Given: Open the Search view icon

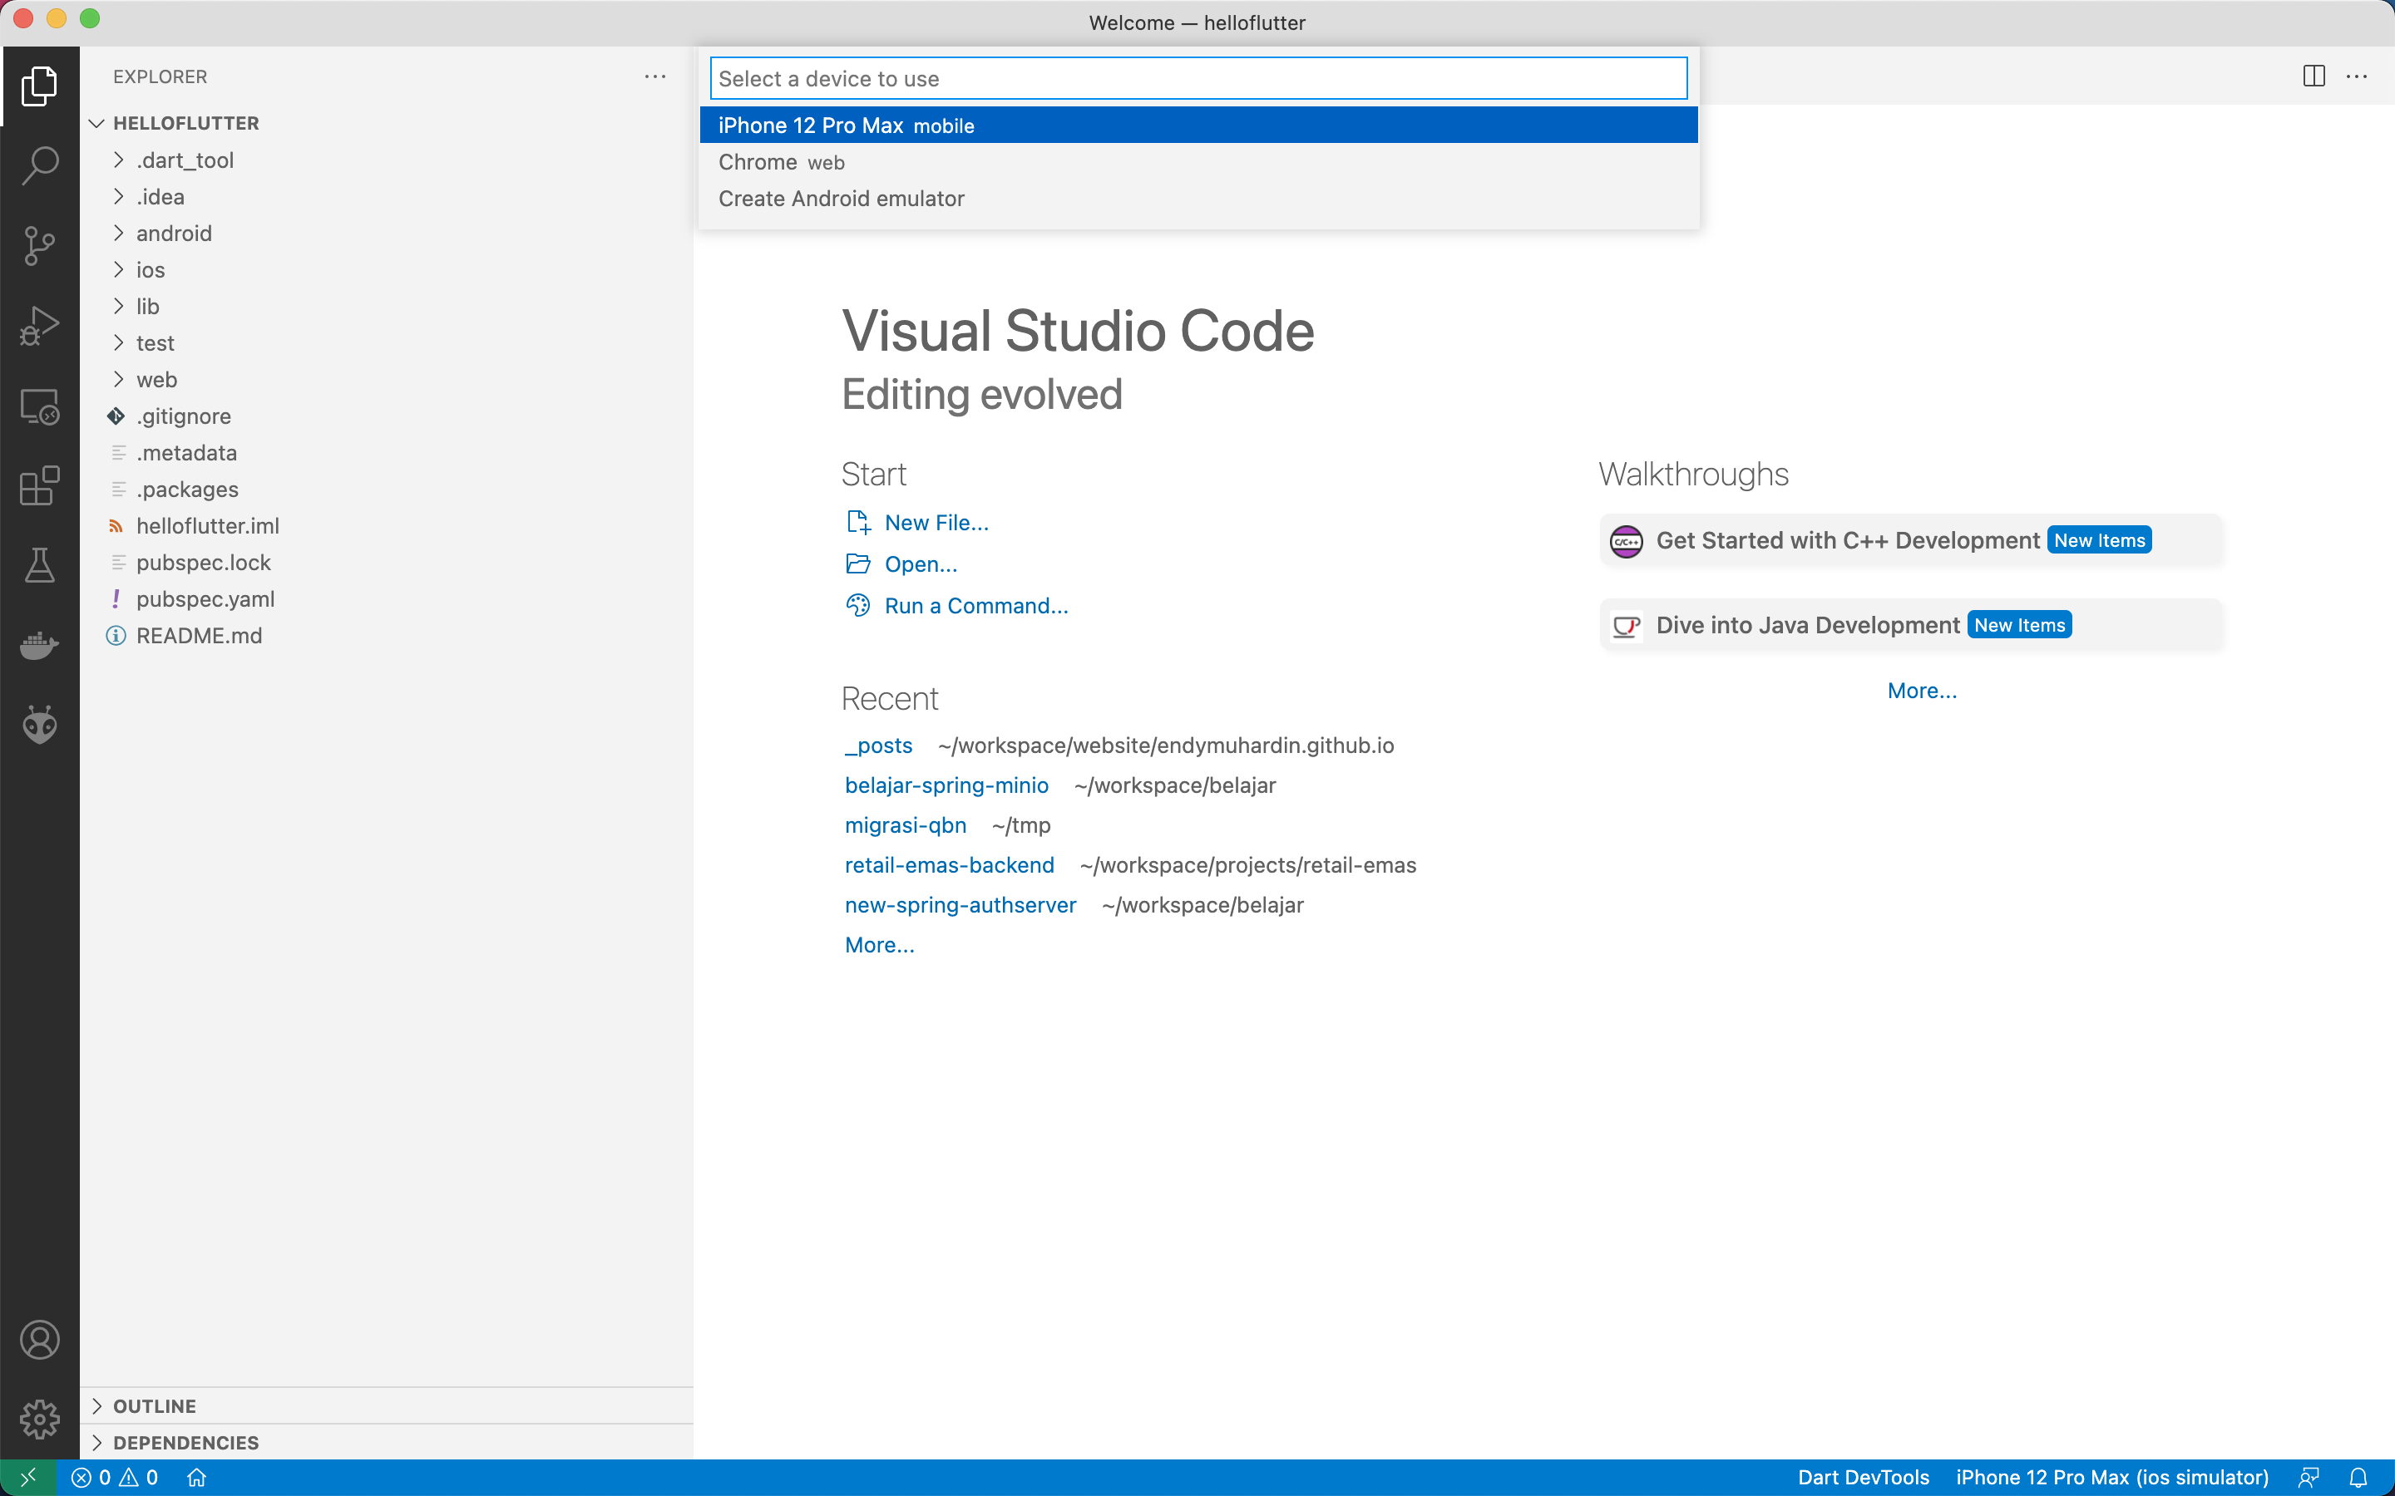Looking at the screenshot, I should (40, 165).
